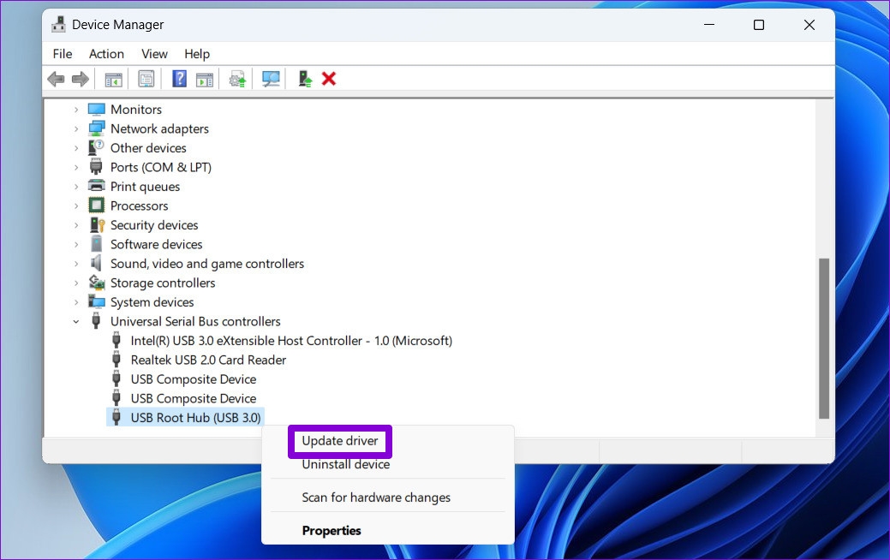Image resolution: width=890 pixels, height=560 pixels.
Task: Click the Scan for hardware changes toolbar icon
Action: [x=270, y=78]
